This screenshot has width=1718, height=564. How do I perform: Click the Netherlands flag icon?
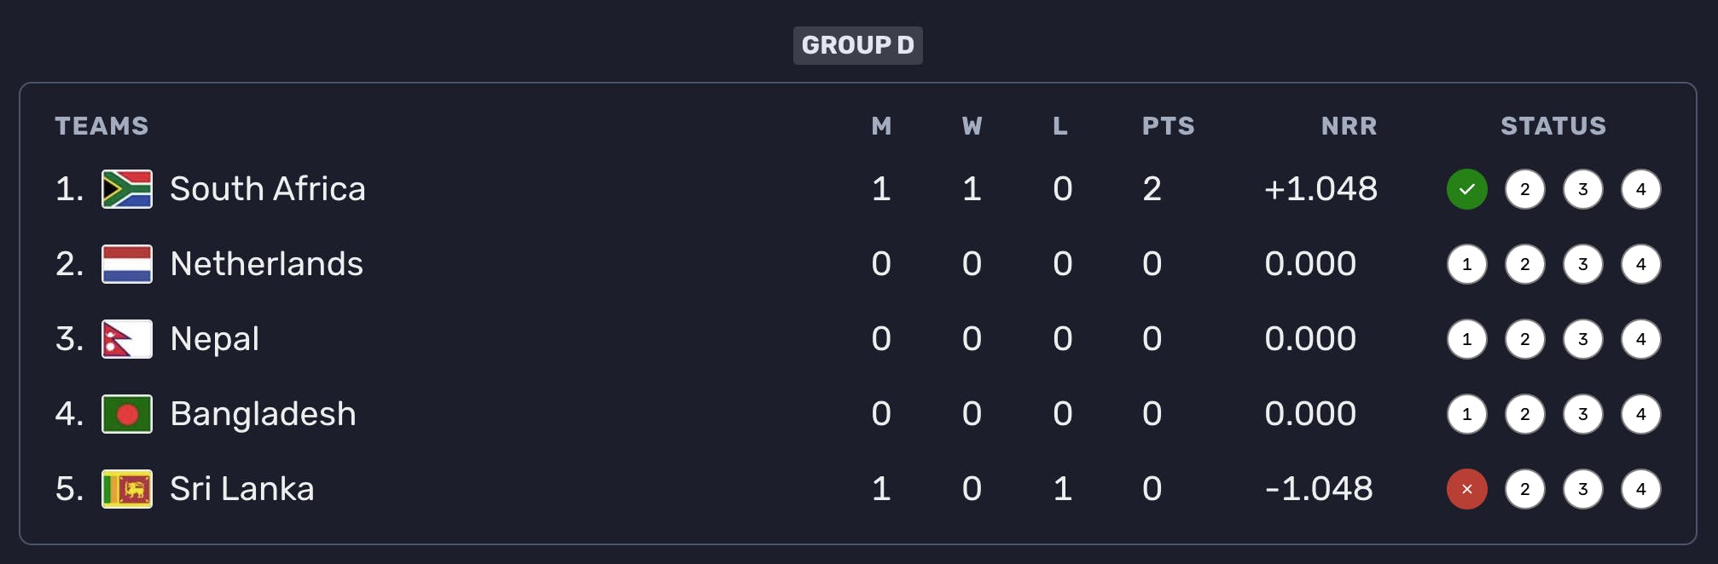tap(126, 264)
